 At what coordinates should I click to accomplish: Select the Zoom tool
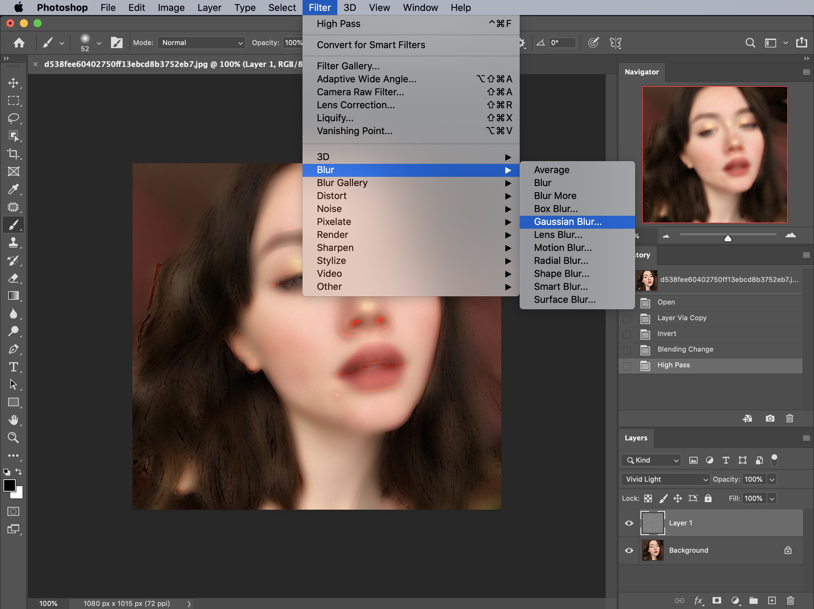(x=14, y=438)
